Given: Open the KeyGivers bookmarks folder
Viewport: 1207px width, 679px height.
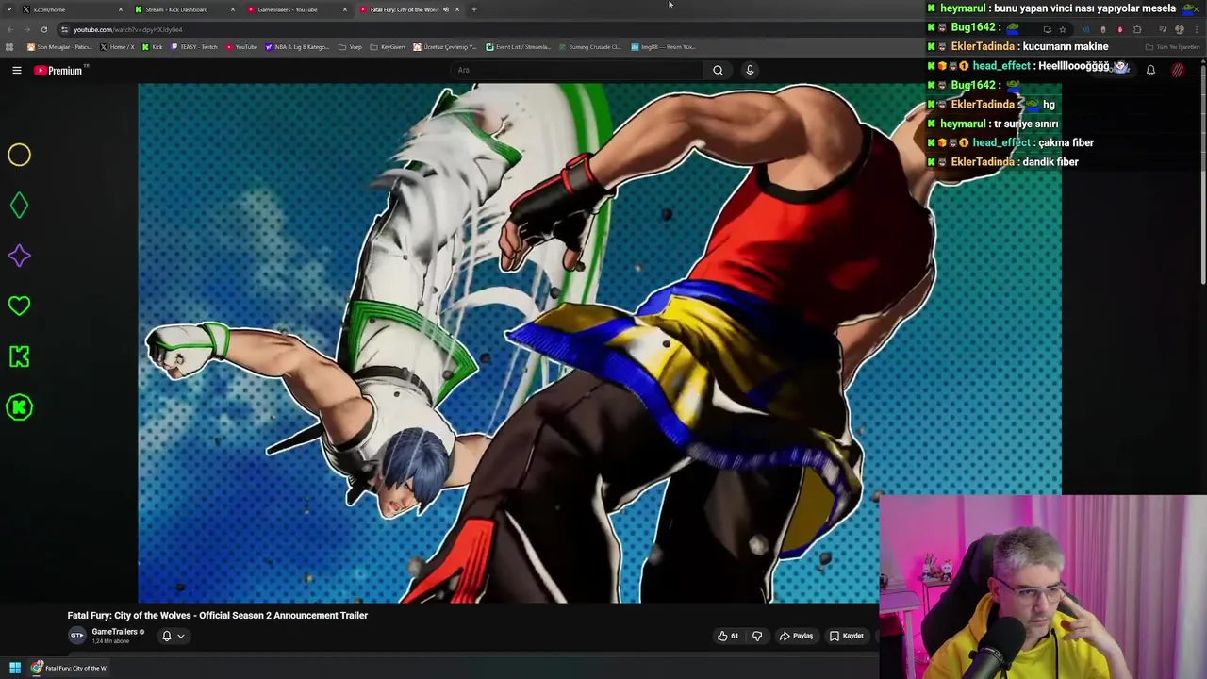Looking at the screenshot, I should pos(388,47).
